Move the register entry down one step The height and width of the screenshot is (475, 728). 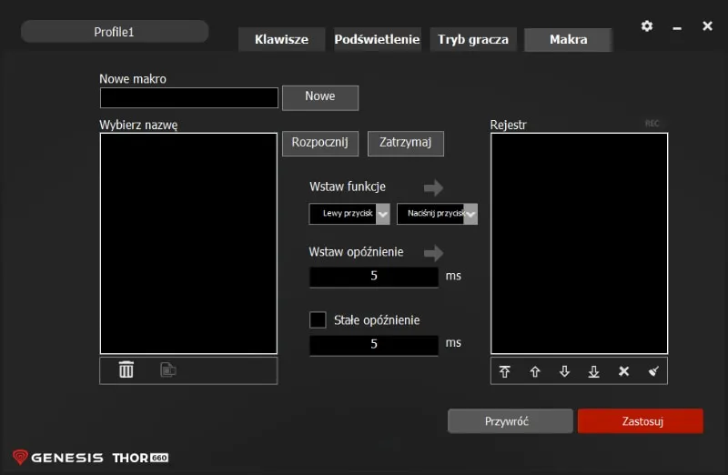pos(564,371)
